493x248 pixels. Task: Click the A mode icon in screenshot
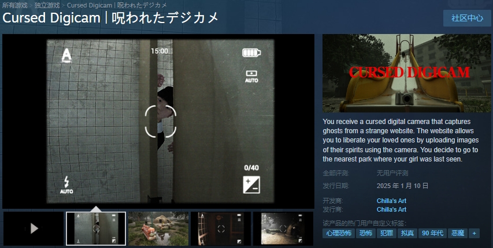66,55
